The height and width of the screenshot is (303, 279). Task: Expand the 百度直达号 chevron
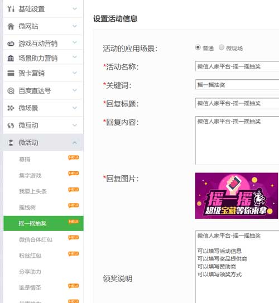tap(75, 90)
